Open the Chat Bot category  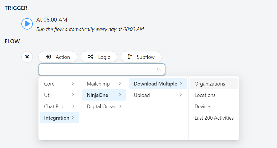click(60, 107)
